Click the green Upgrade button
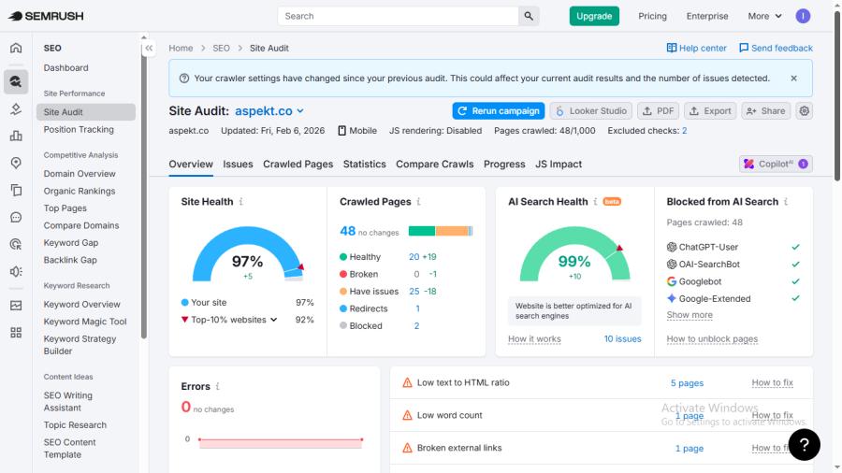This screenshot has height=473, width=842. (594, 16)
